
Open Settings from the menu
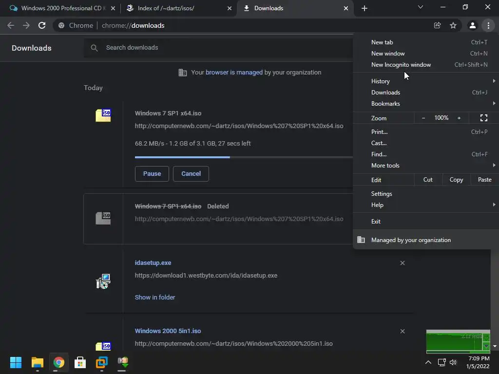[426, 194]
